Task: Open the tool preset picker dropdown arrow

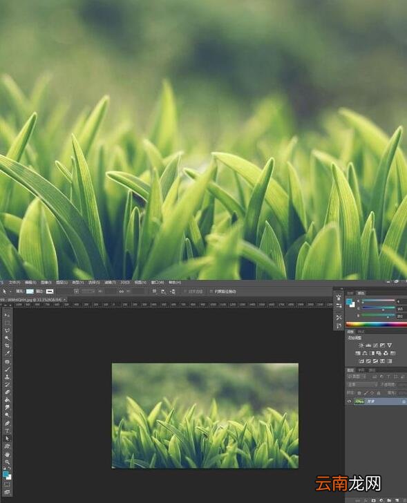Action: (10, 292)
